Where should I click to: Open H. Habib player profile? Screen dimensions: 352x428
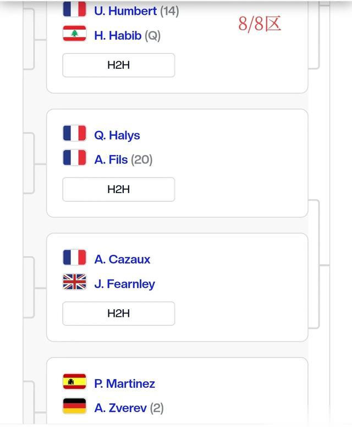coord(118,36)
